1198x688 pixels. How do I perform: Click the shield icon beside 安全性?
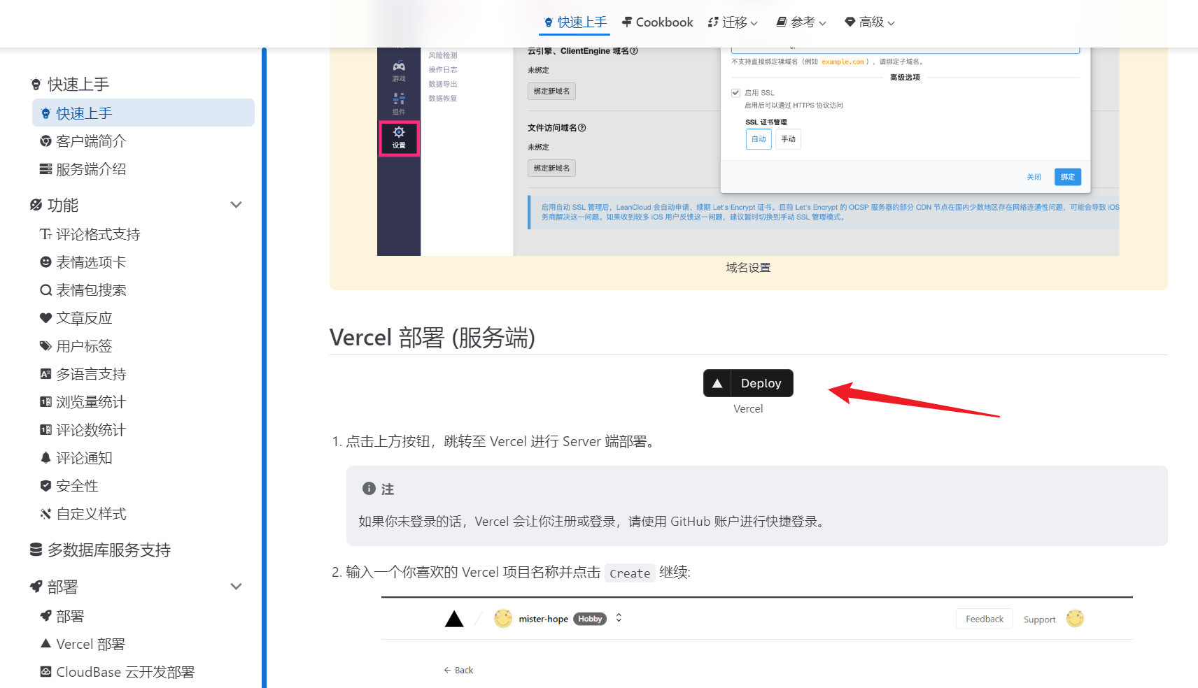point(45,486)
